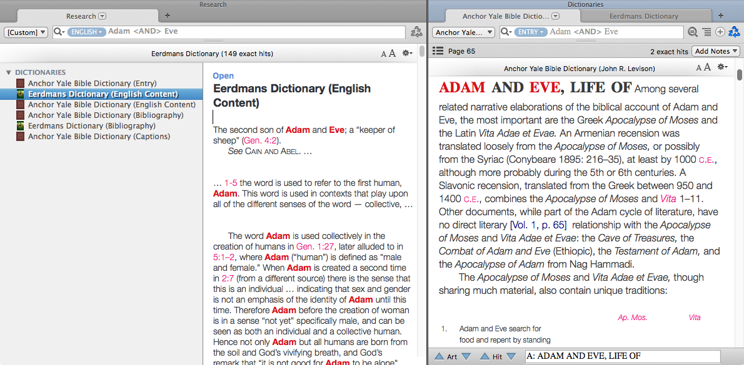
Task: Open the ENTRY search field selector
Action: pyautogui.click(x=530, y=32)
